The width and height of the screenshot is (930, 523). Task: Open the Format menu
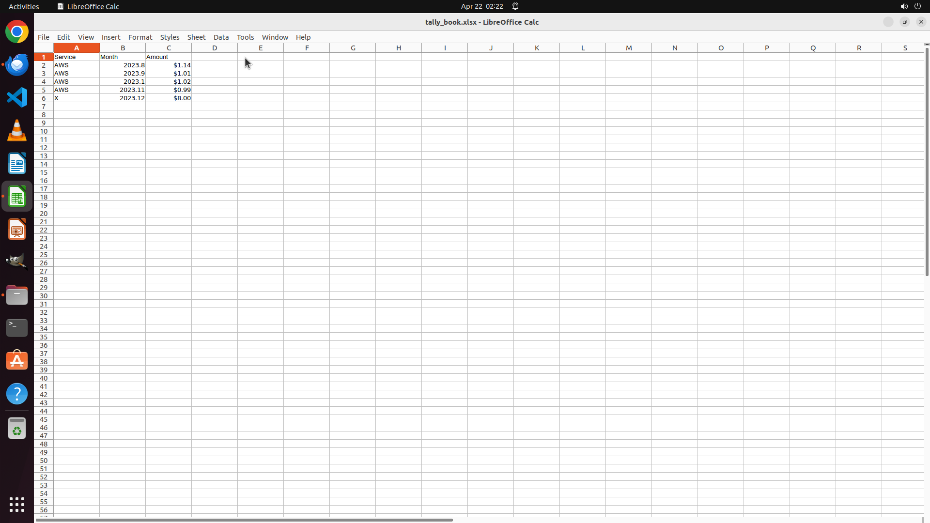pos(140,37)
